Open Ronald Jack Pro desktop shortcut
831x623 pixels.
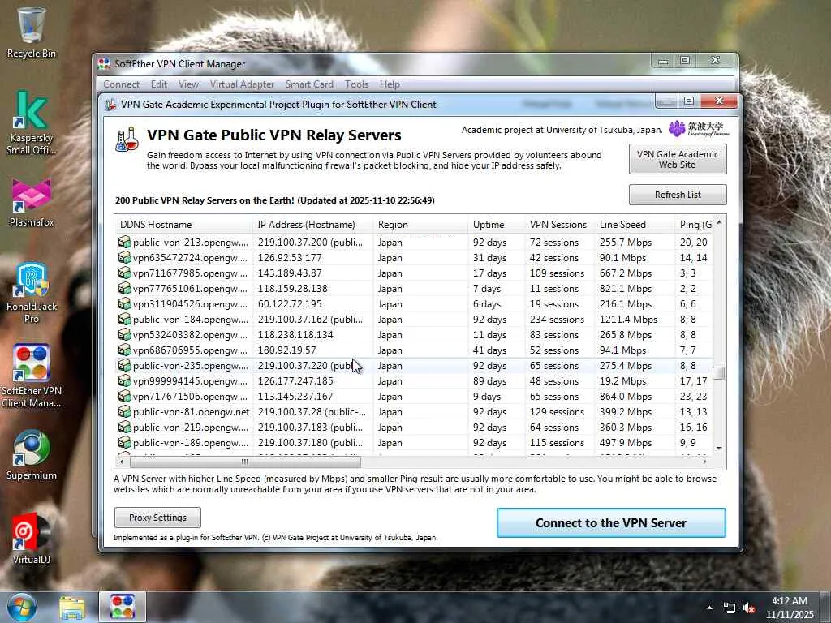32,292
